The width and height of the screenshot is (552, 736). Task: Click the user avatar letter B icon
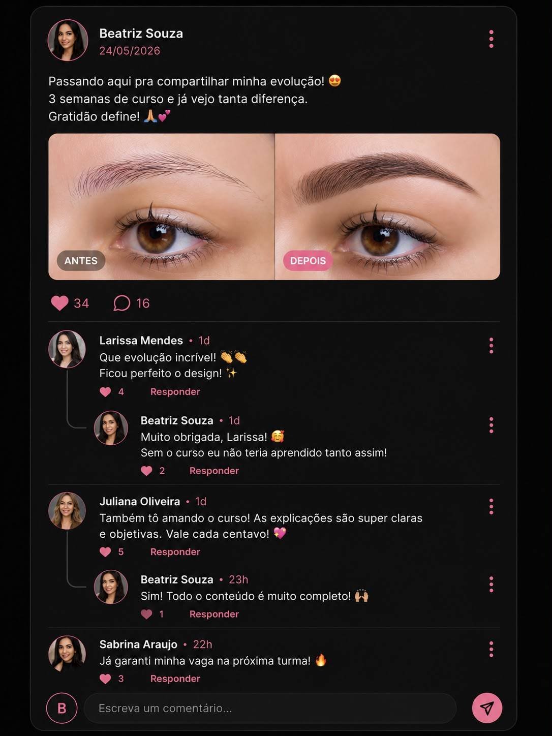coord(62,708)
